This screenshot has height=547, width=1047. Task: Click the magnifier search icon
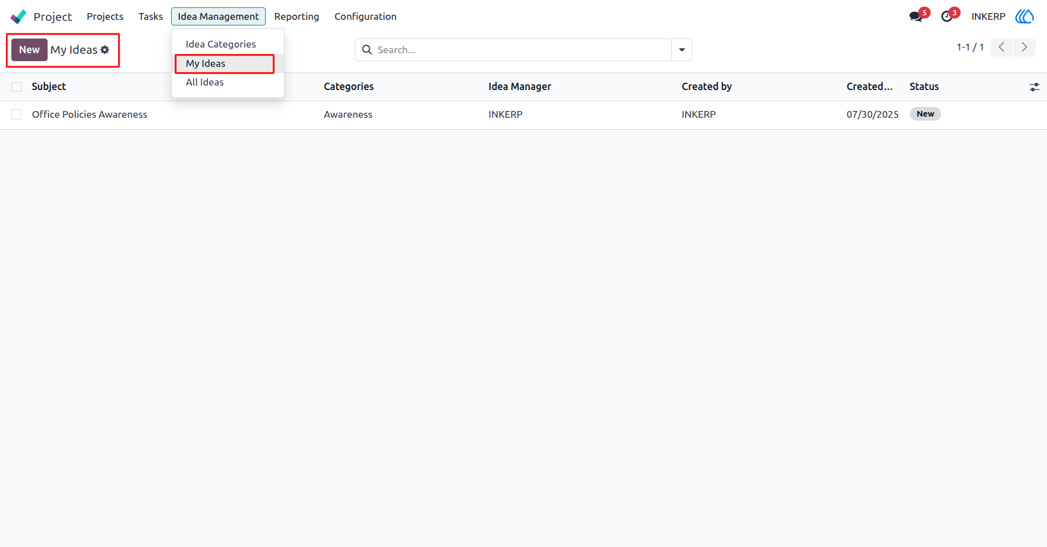tap(367, 50)
